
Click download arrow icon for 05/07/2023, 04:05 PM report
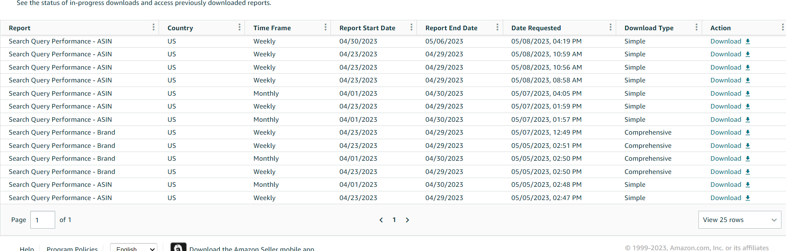coord(748,94)
